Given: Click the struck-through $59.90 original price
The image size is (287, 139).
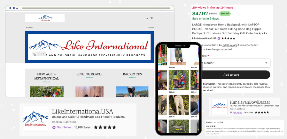Looking at the screenshot, I should click(213, 14).
